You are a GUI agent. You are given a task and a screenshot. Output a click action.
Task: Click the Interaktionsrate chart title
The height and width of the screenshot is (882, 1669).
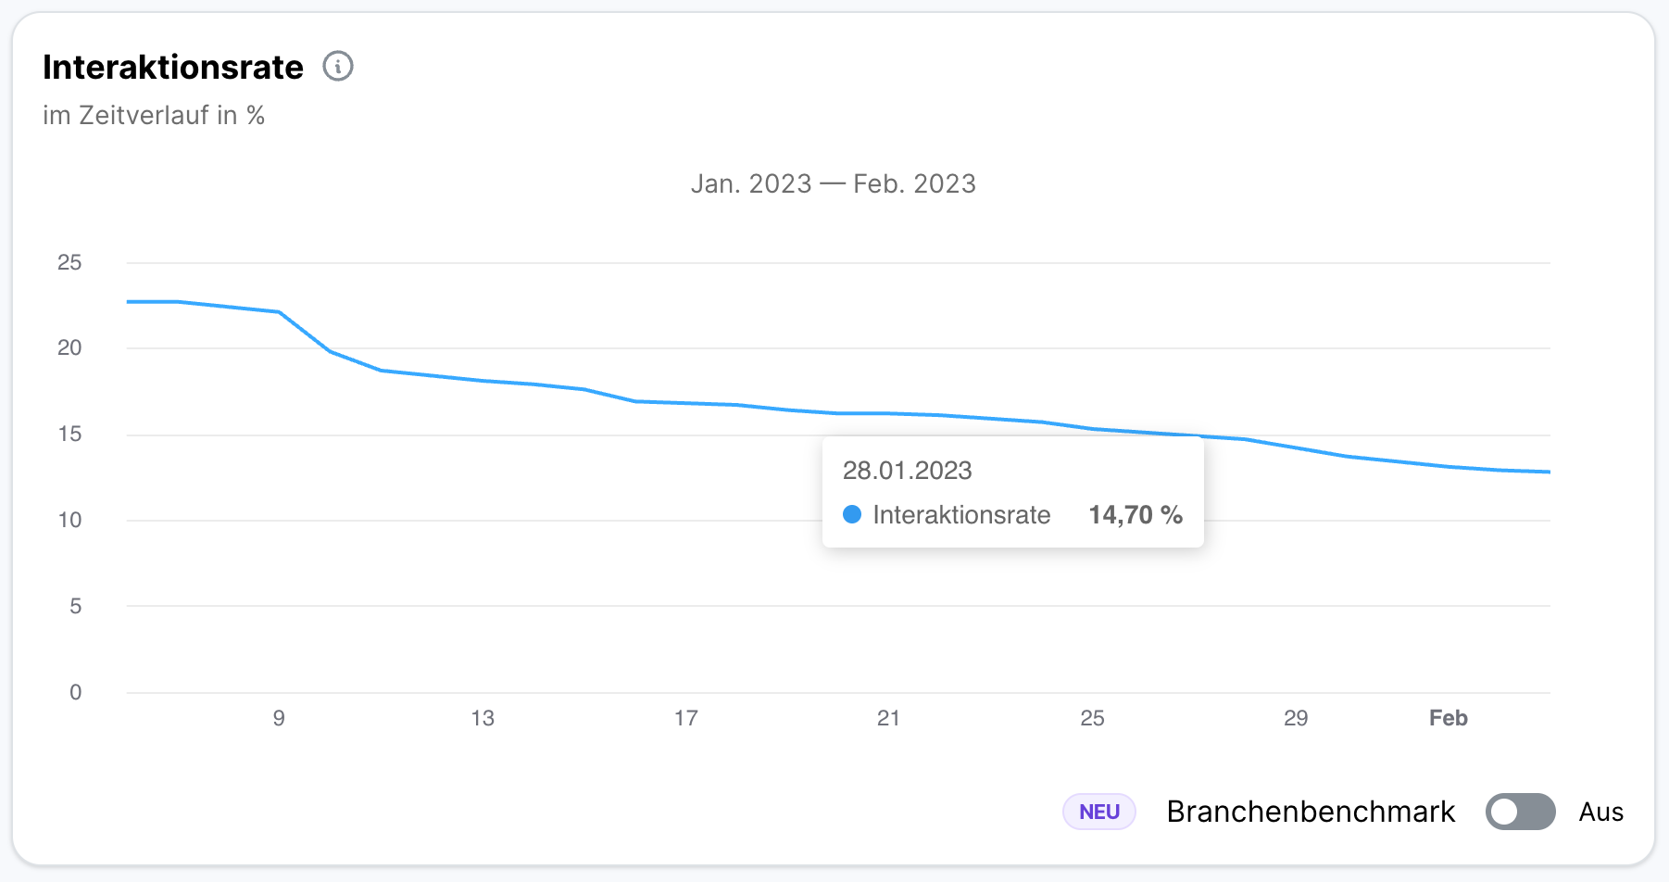click(x=172, y=67)
